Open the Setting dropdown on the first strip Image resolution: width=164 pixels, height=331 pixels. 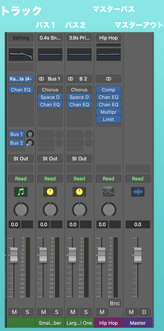point(21,38)
